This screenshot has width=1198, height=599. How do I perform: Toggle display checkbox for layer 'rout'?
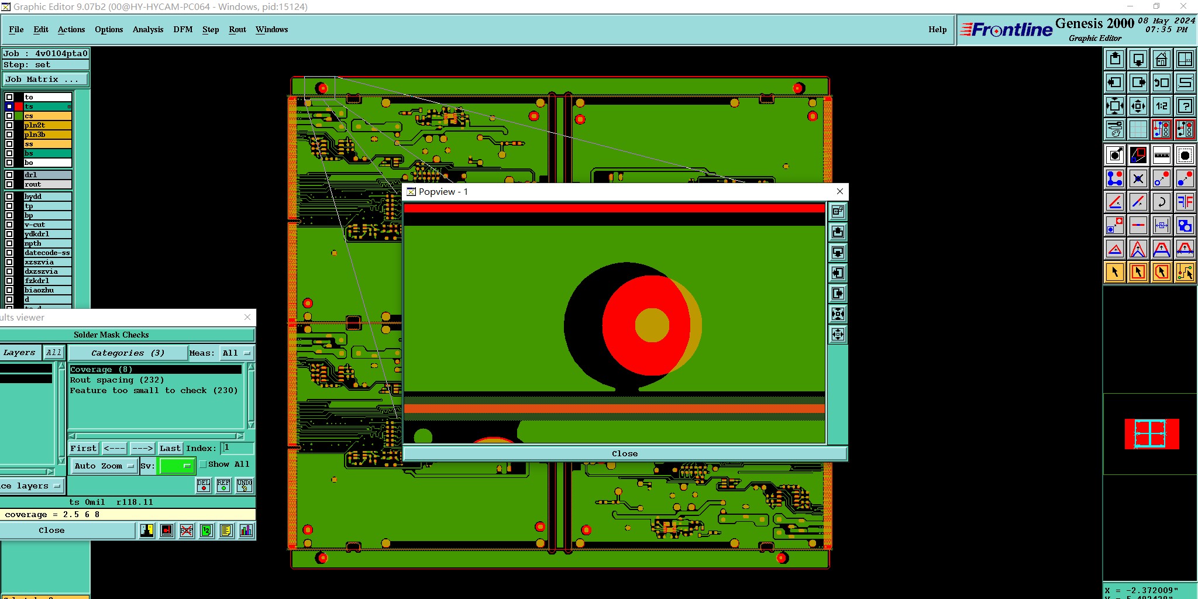9,184
